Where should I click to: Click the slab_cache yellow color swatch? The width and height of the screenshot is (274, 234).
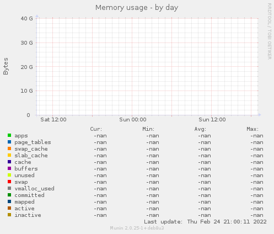[x=9, y=155]
